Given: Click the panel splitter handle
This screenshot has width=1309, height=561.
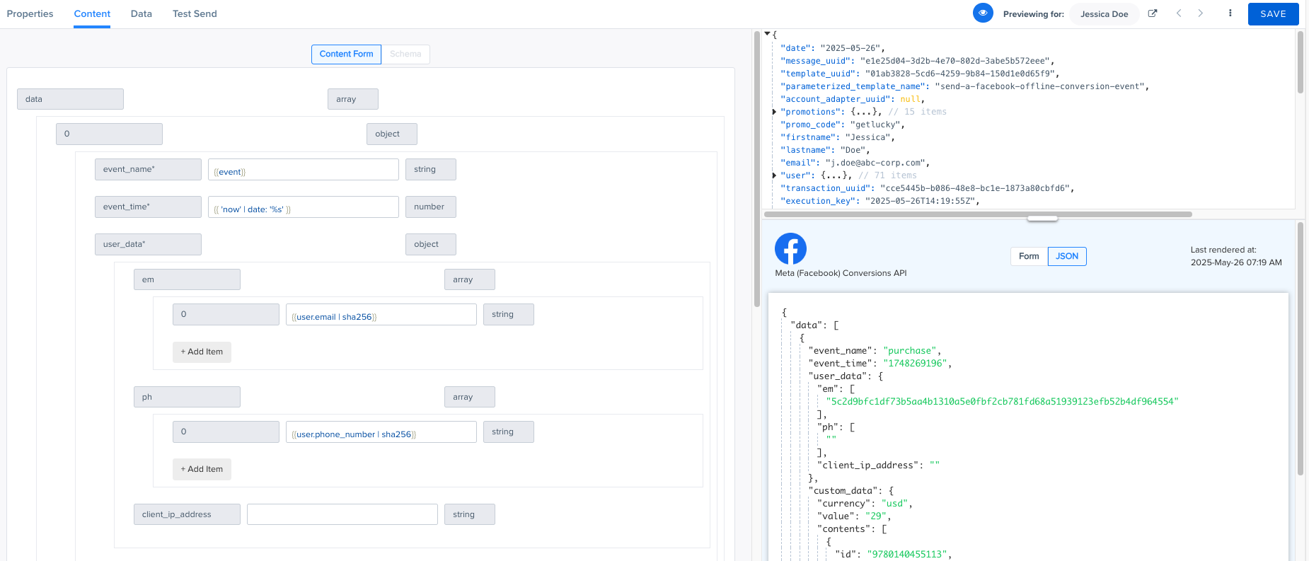Looking at the screenshot, I should [x=1042, y=219].
